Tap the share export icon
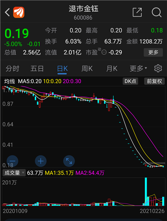 (x=137, y=12)
